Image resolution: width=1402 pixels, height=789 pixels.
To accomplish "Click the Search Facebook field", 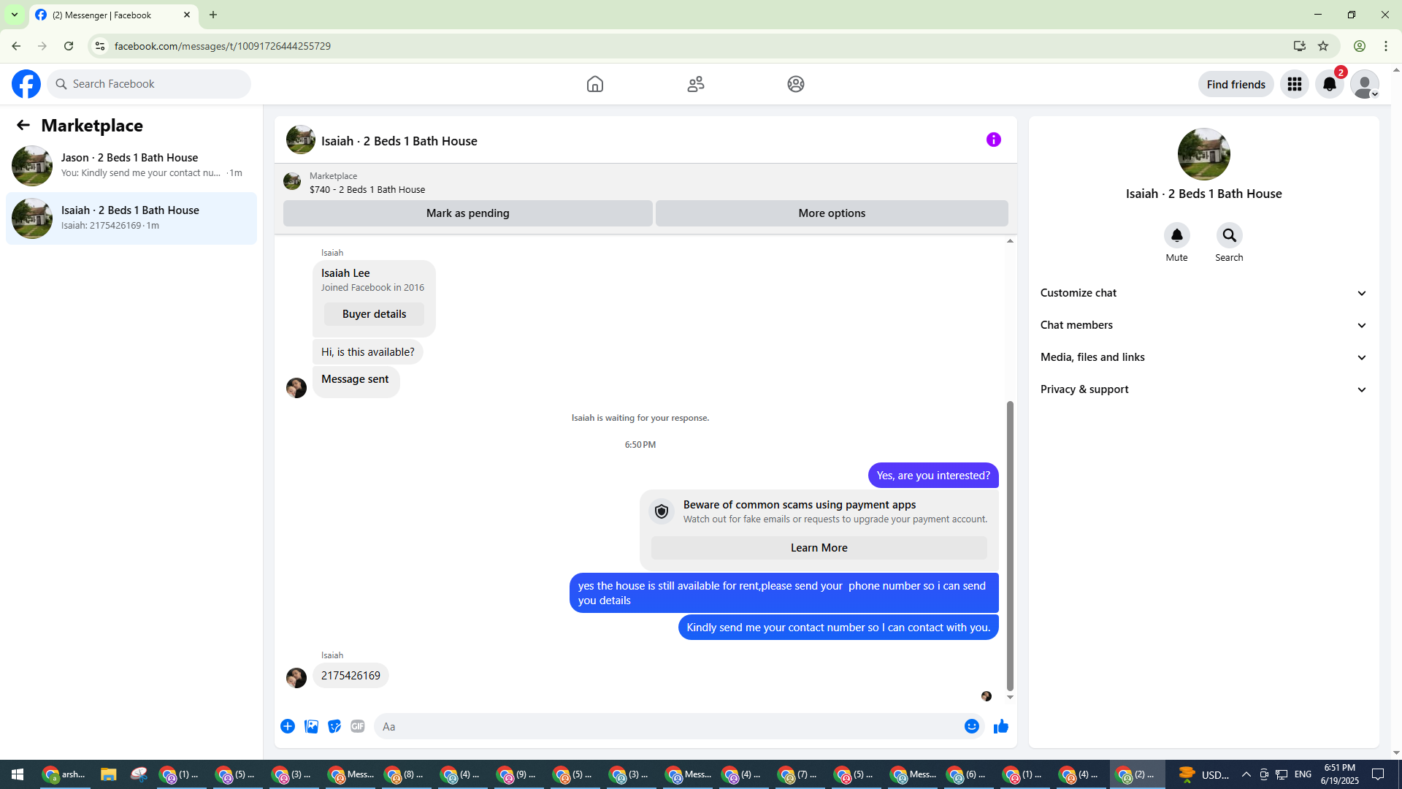I will pos(149,84).
